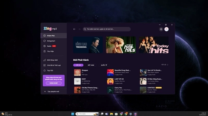Go to Thư Viện library
The height and width of the screenshot is (116, 208).
tap(50, 51)
